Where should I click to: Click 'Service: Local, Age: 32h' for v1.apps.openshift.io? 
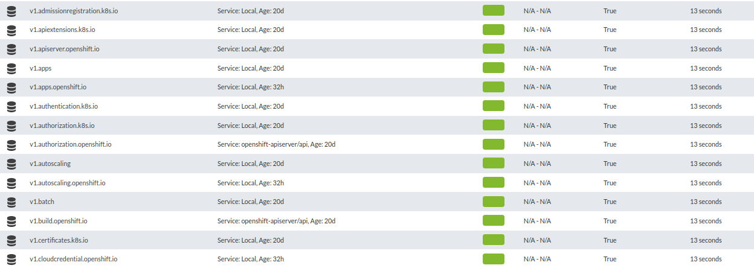tap(251, 87)
